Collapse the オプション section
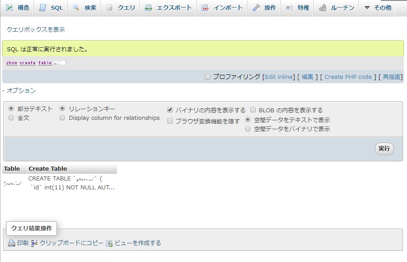 [19, 90]
